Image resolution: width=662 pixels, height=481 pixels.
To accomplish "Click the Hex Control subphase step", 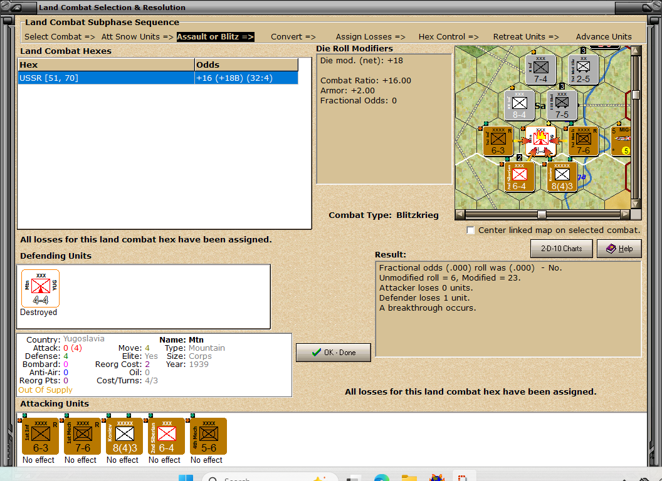I will click(x=448, y=37).
